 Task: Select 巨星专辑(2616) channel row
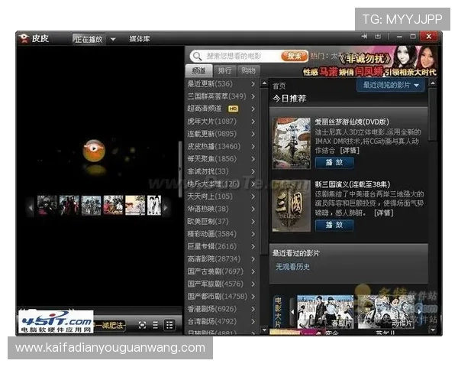coord(221,246)
